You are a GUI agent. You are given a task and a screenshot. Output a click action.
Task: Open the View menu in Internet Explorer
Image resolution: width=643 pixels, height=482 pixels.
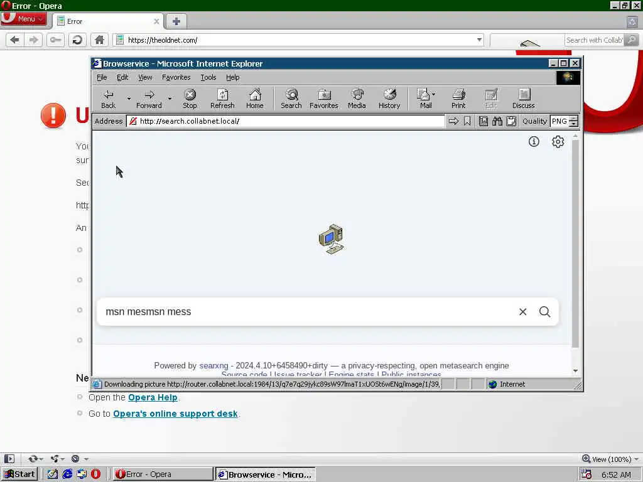[x=145, y=77]
